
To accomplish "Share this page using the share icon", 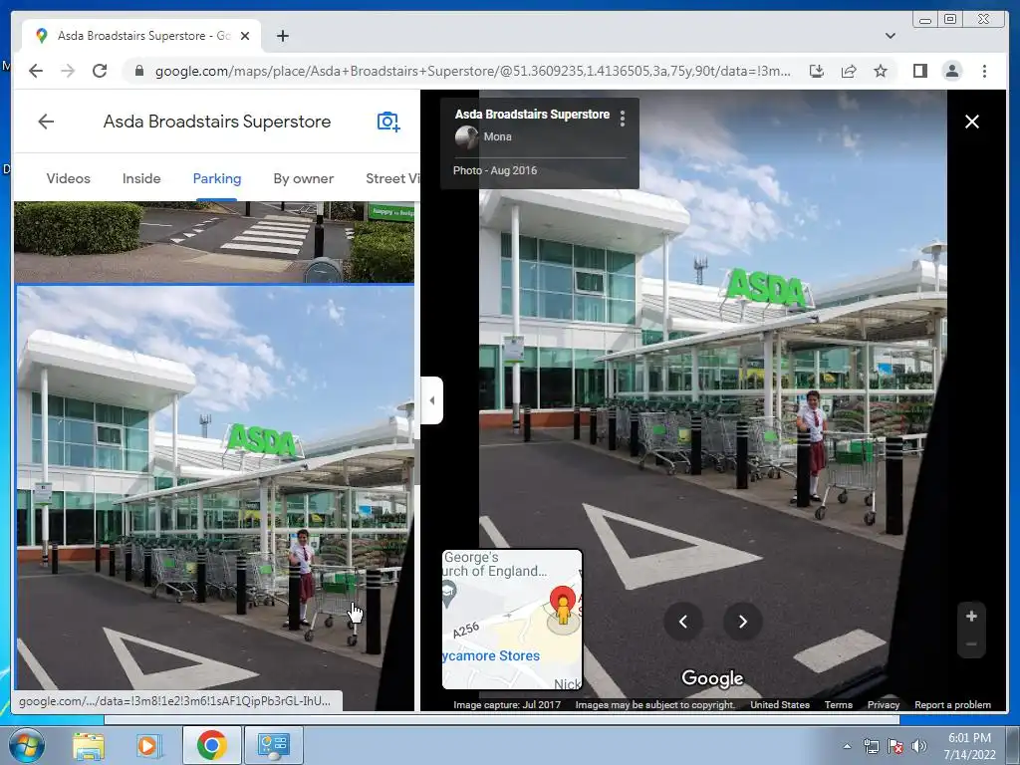I will pyautogui.click(x=849, y=71).
